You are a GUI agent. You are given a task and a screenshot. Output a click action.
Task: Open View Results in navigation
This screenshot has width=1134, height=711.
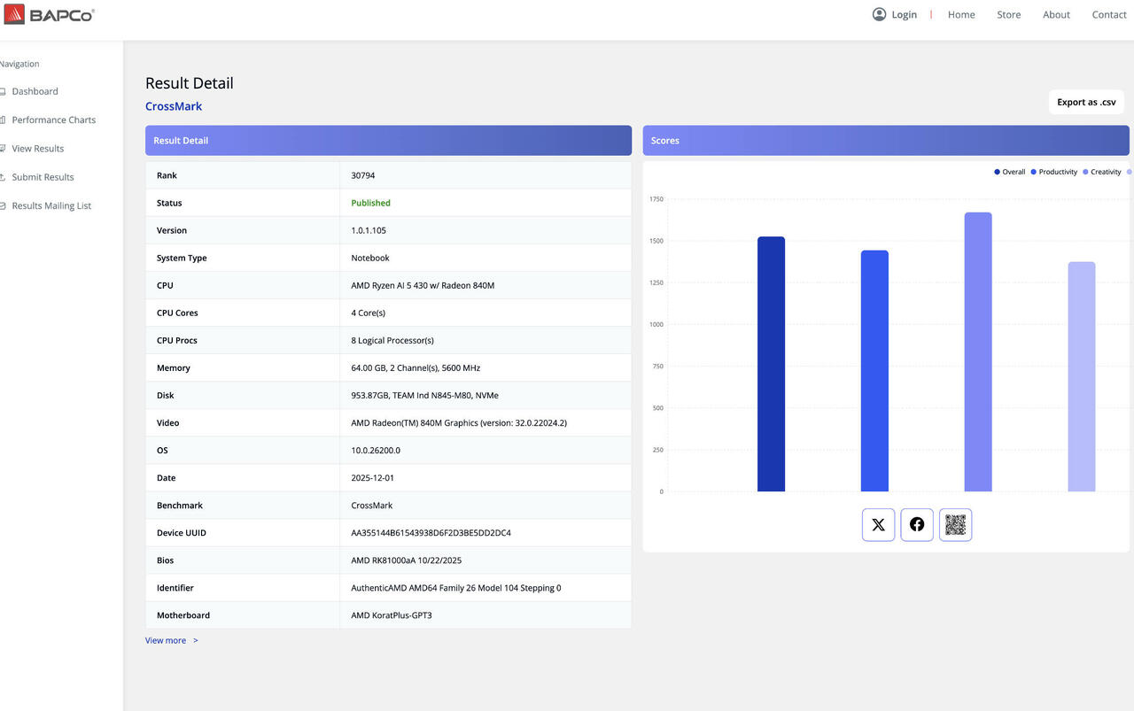point(37,149)
